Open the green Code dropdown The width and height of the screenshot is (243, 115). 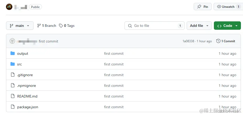tap(227, 26)
